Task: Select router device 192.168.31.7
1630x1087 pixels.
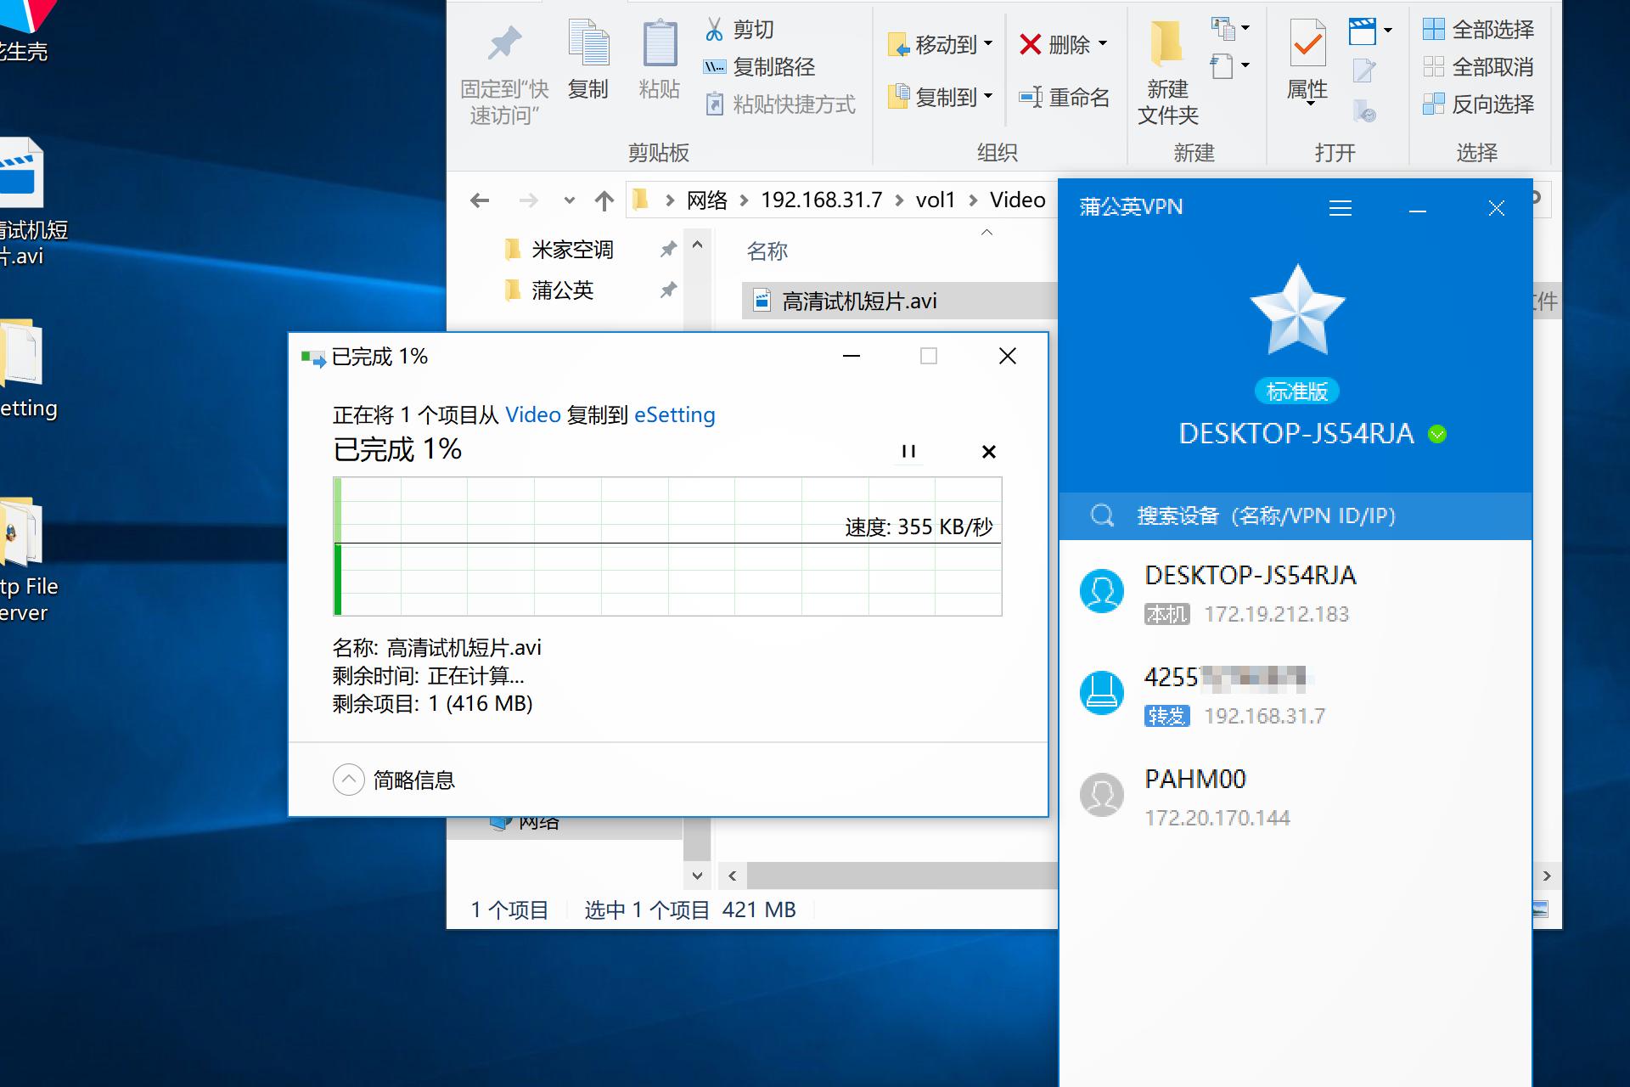Action: click(x=1296, y=695)
